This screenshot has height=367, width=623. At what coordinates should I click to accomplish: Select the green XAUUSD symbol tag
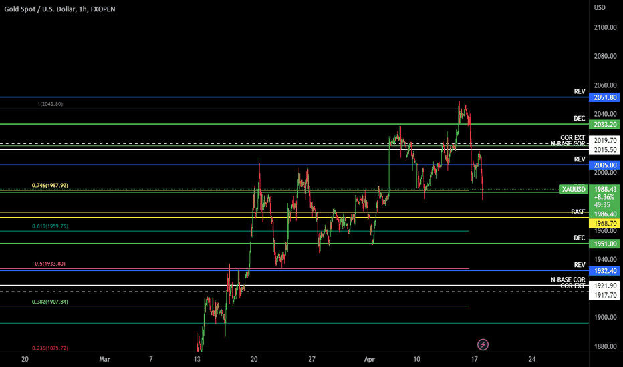tap(574, 189)
